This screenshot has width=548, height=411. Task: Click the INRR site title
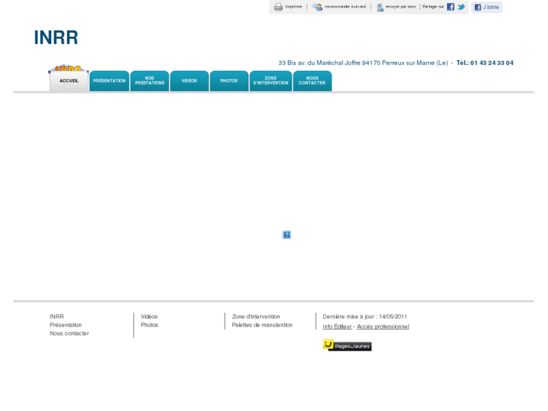pos(56,38)
